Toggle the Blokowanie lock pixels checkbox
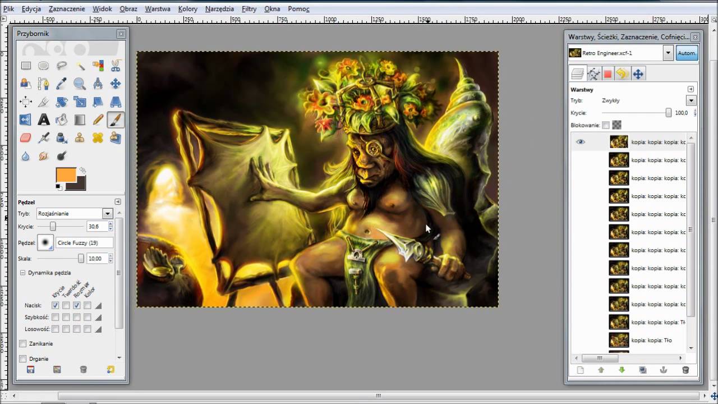 (606, 125)
